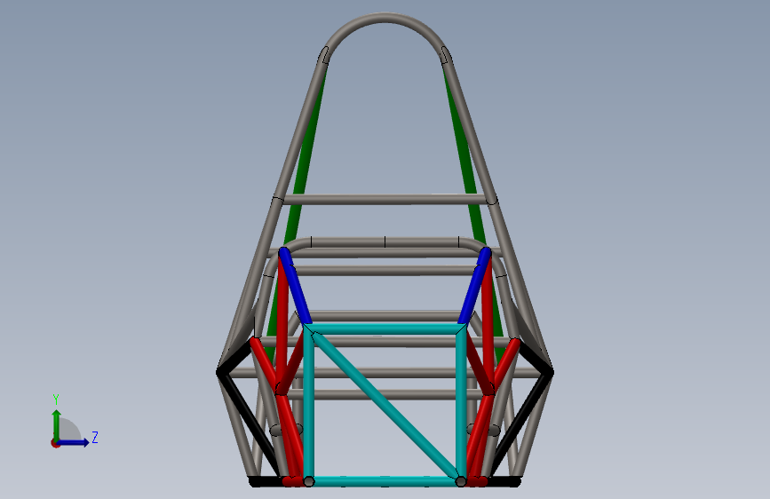Select the right blue angled tube

[x=474, y=286]
